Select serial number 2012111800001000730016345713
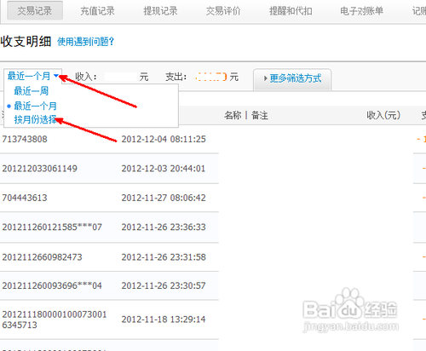Viewport: 426px width, 351px height. coord(55,319)
